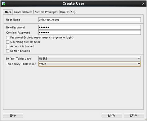Expand the Temporary Tablespace dropdown
This screenshot has width=147, height=121.
[x=90, y=64]
